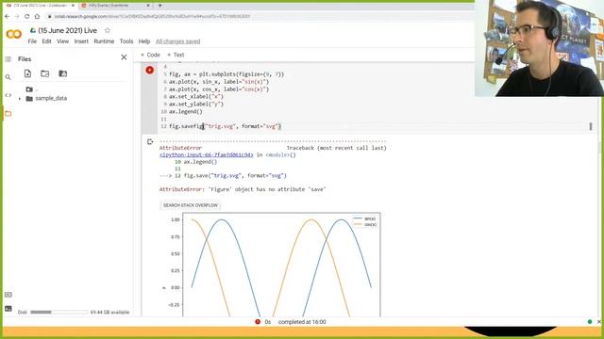
Task: Add a new Text cell
Action: 176,55
